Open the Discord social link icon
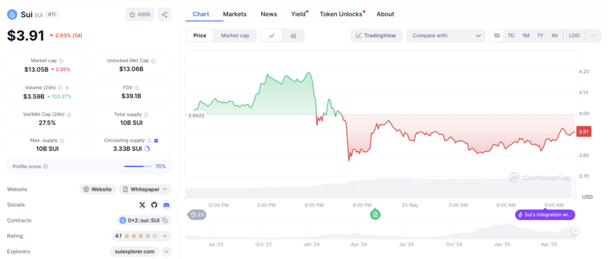 coord(166,205)
